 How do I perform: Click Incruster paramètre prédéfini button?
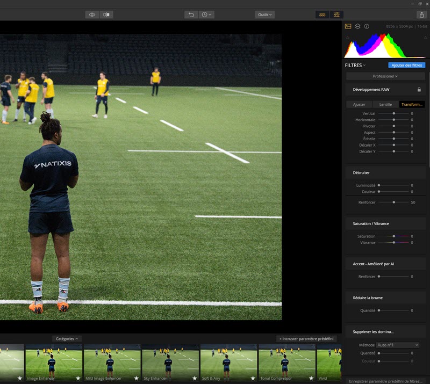306,339
